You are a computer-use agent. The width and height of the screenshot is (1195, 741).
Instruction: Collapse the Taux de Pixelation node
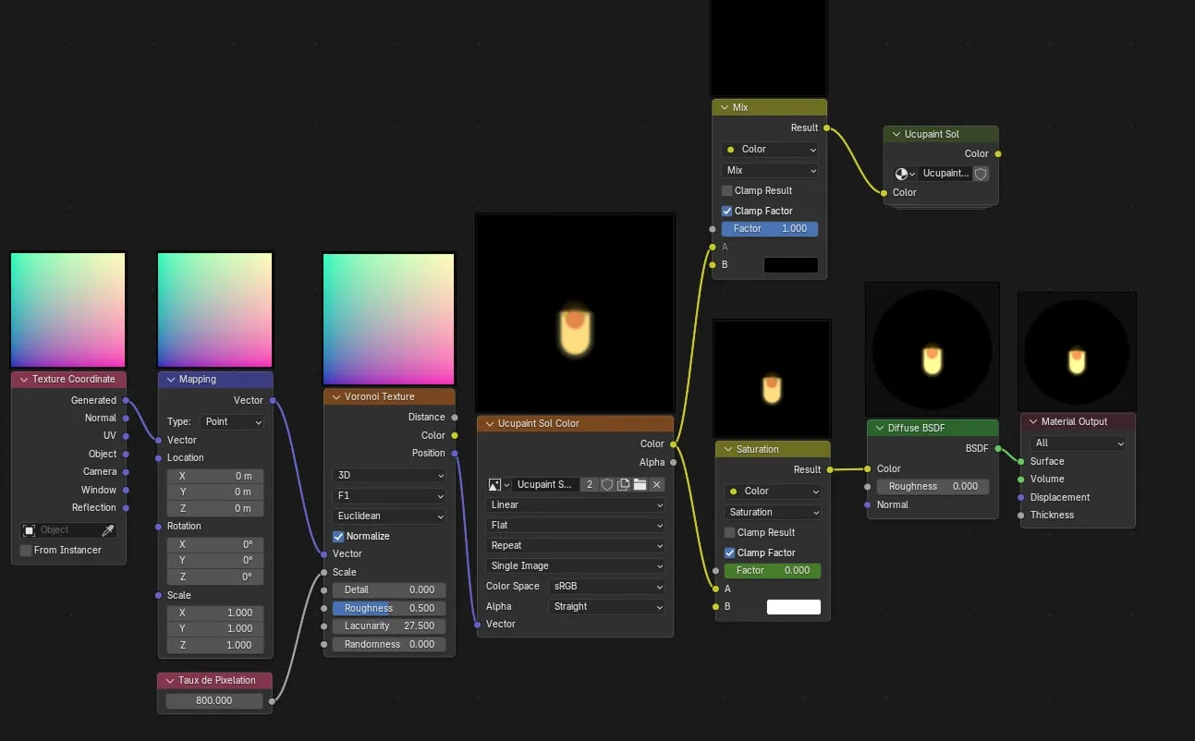pos(170,680)
